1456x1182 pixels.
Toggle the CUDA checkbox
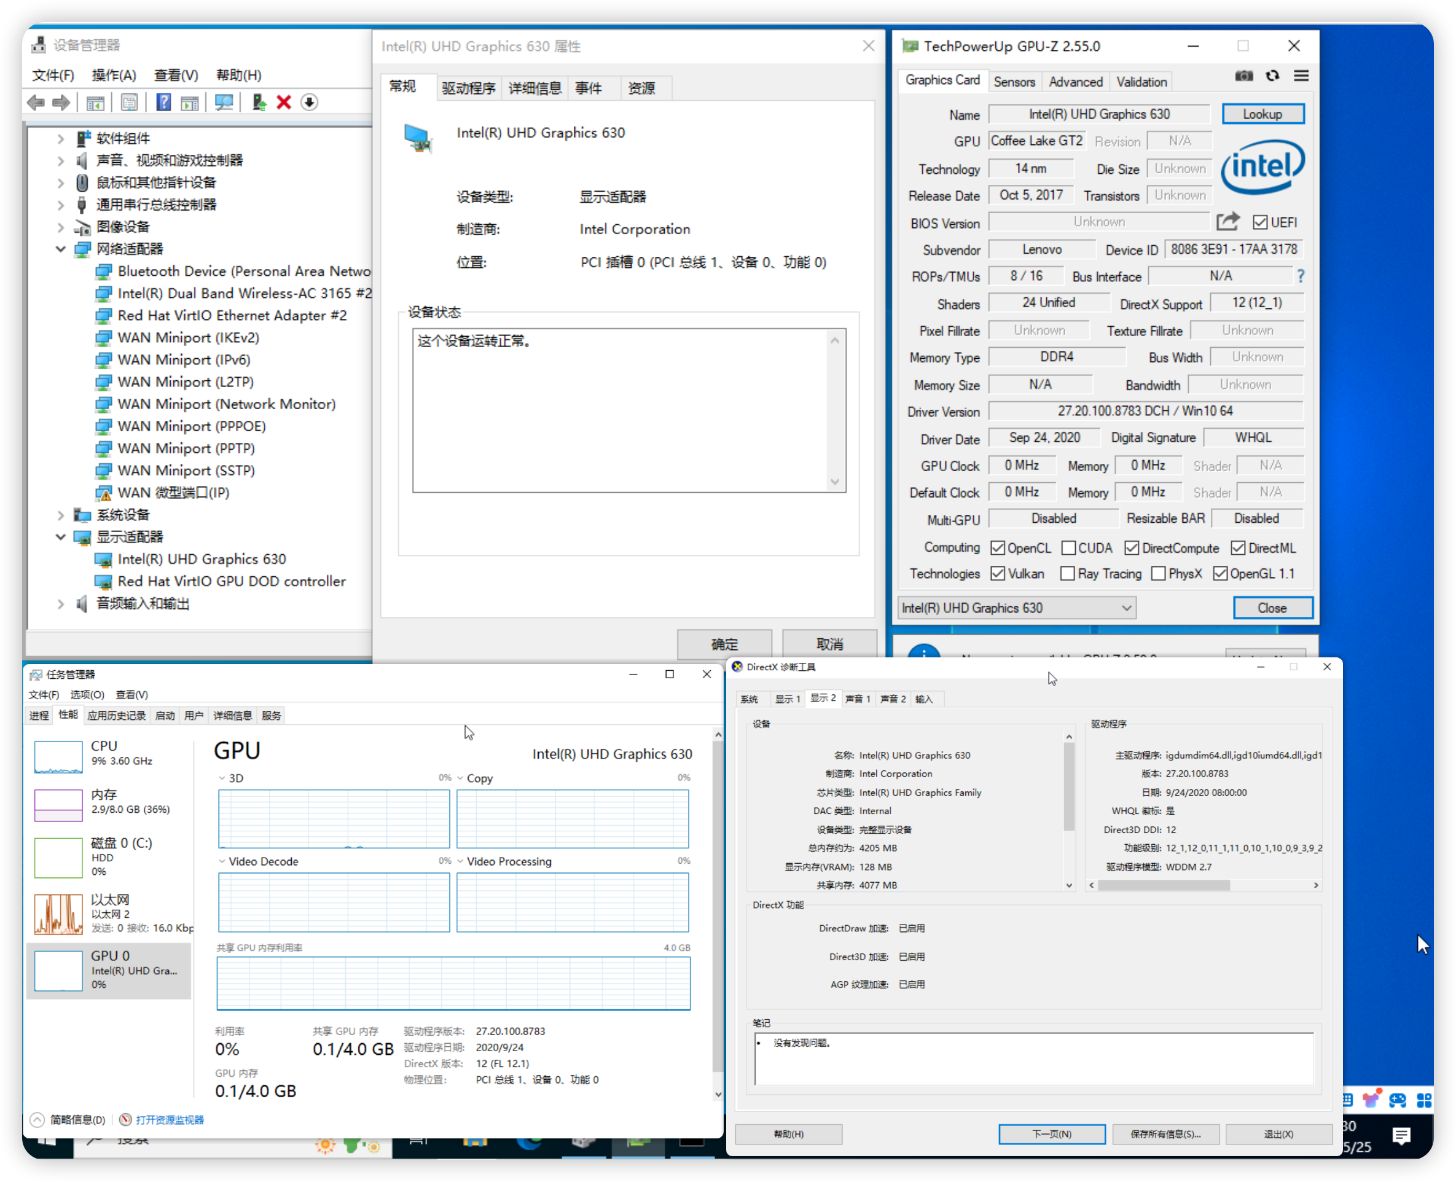1070,548
